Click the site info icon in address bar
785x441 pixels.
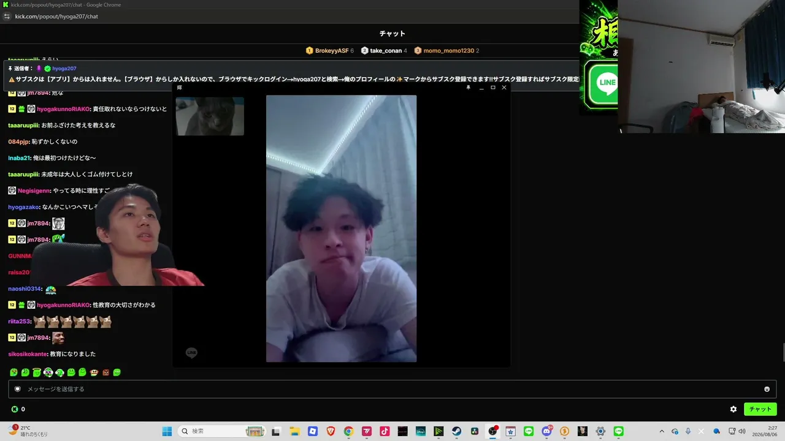(7, 17)
